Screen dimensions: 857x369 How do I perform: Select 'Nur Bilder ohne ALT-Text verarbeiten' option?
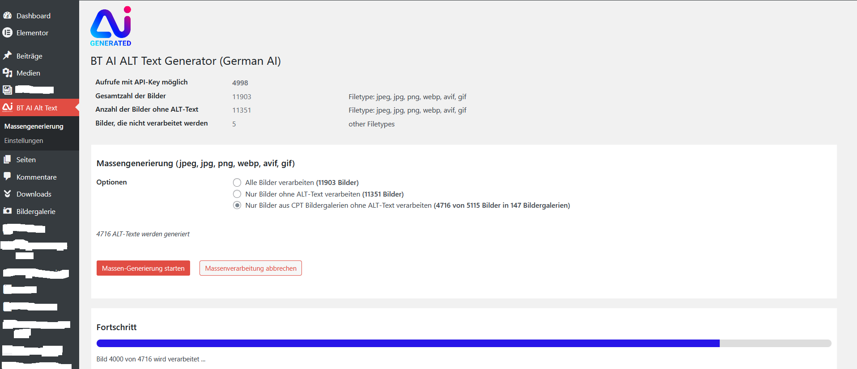(237, 194)
